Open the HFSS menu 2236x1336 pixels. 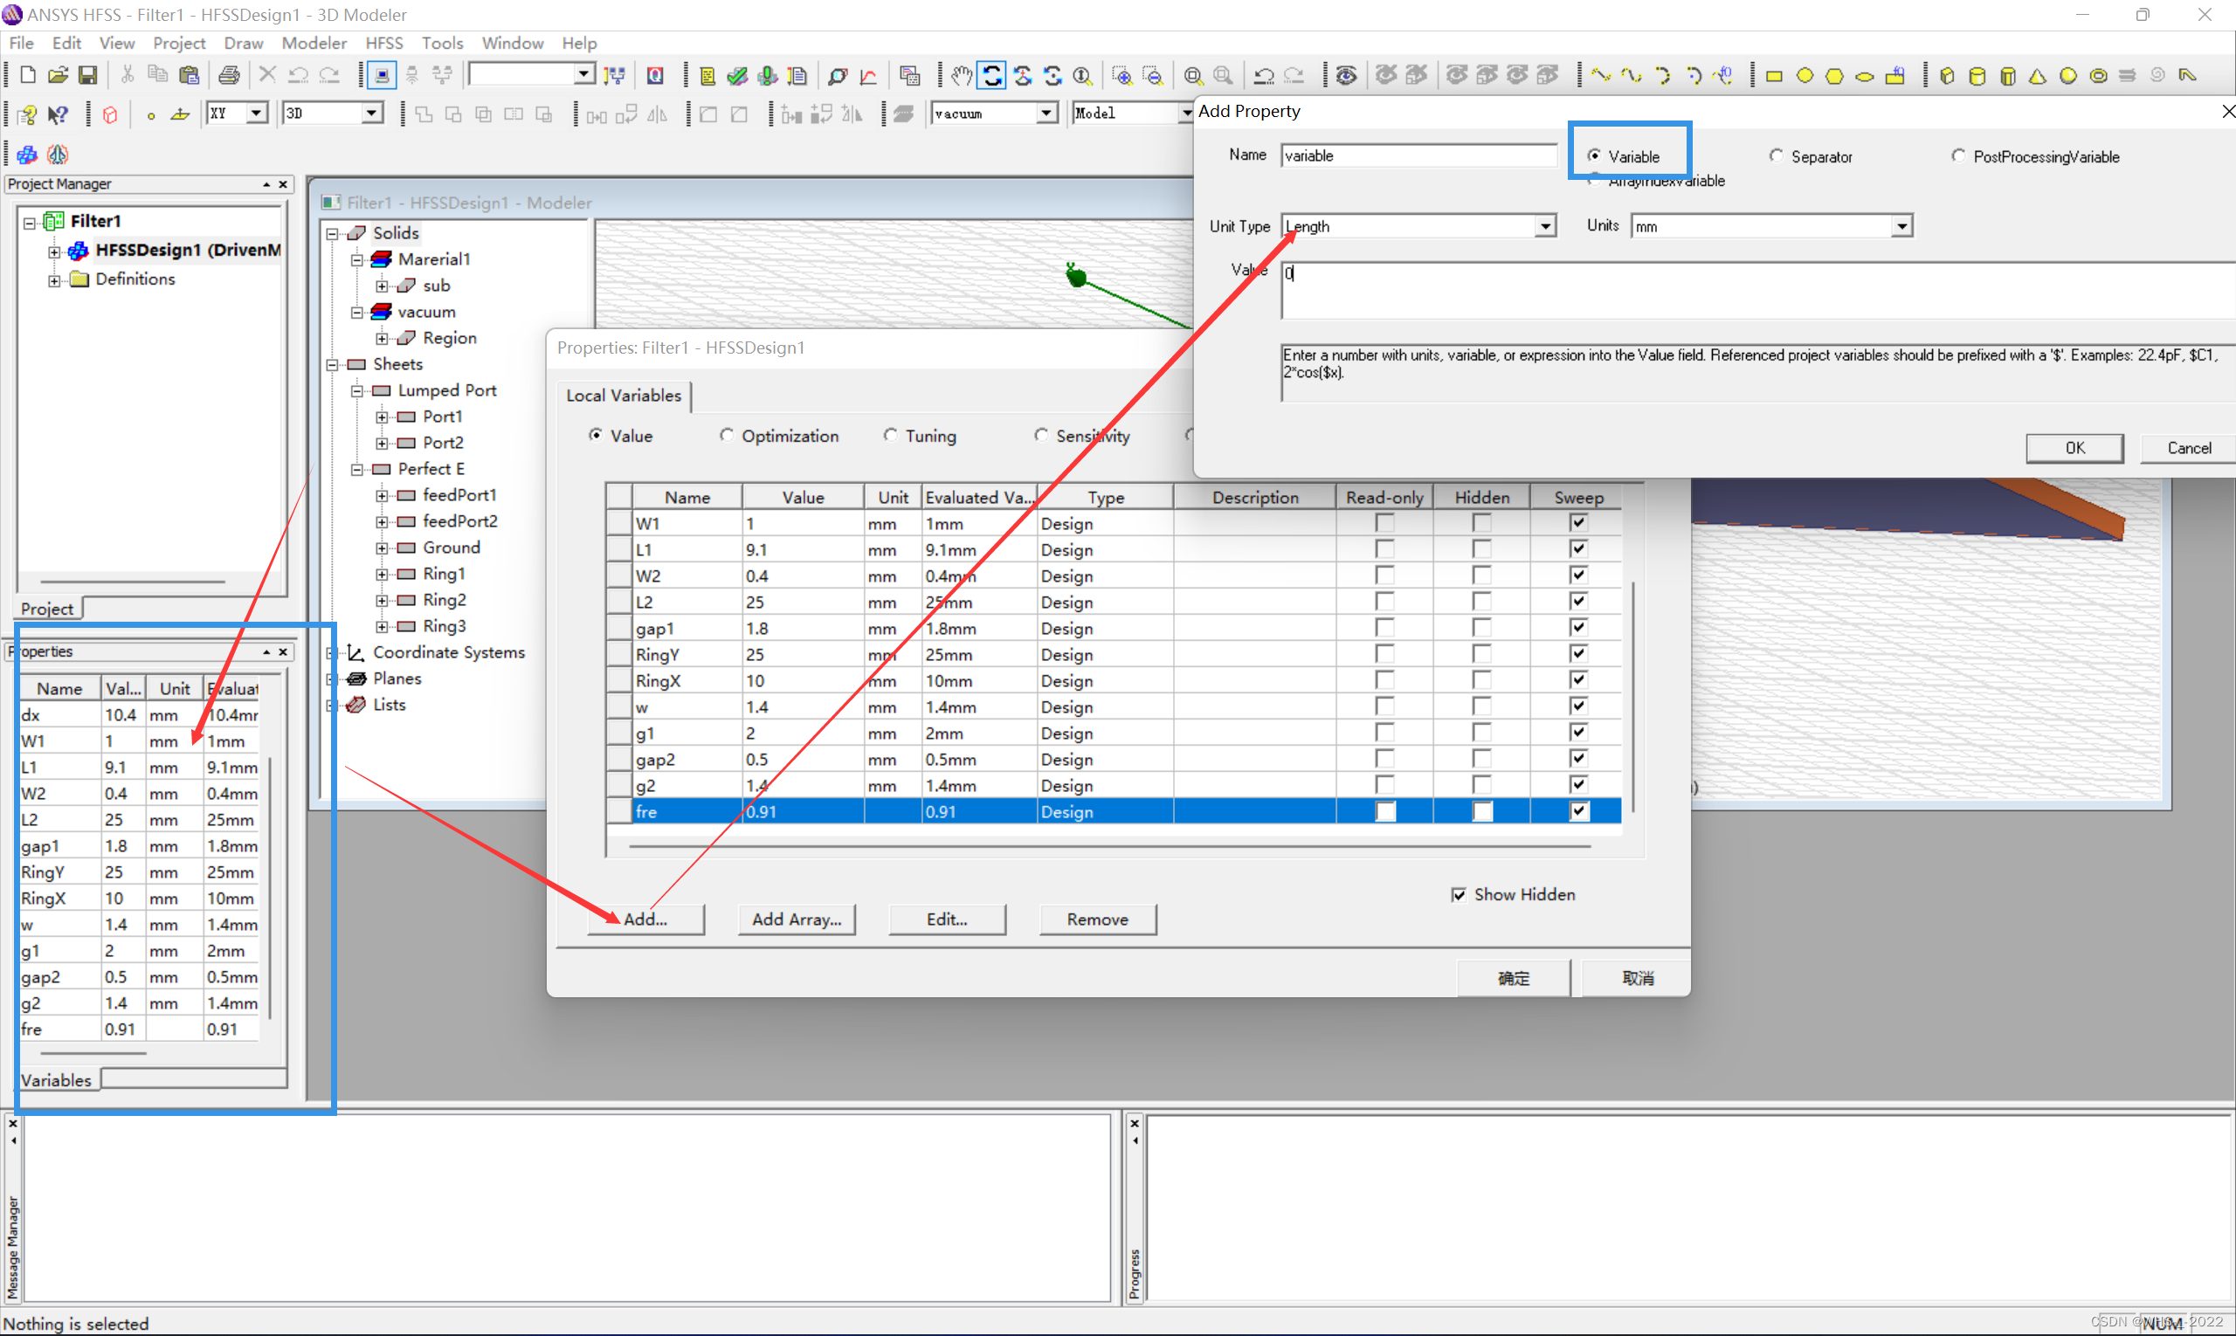[384, 42]
